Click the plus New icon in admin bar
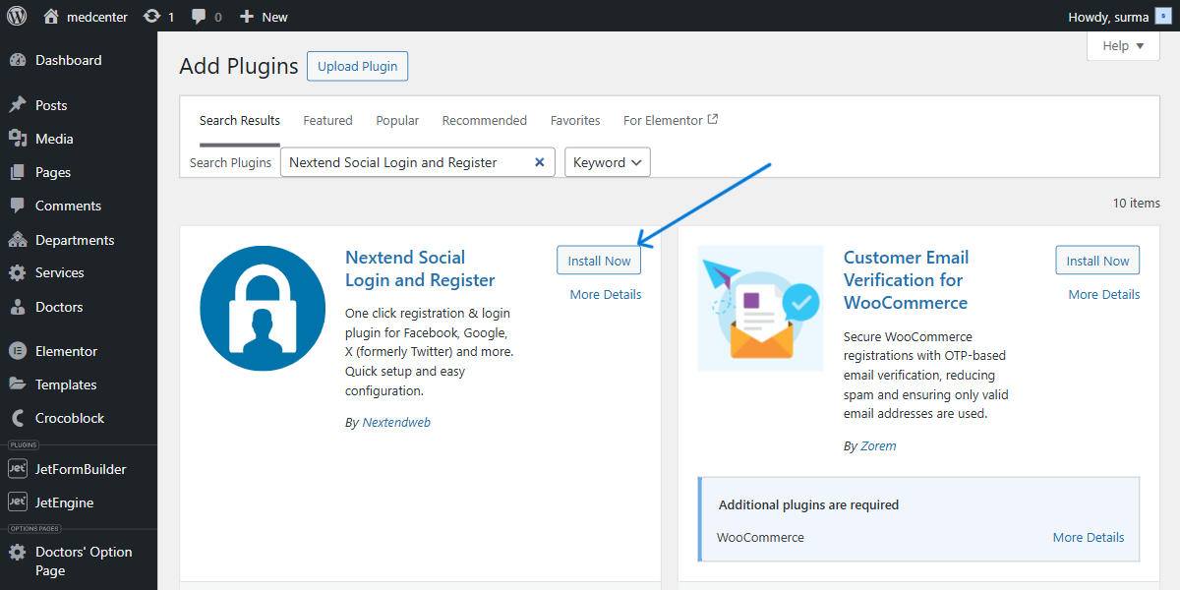This screenshot has height=590, width=1180. coord(247,16)
